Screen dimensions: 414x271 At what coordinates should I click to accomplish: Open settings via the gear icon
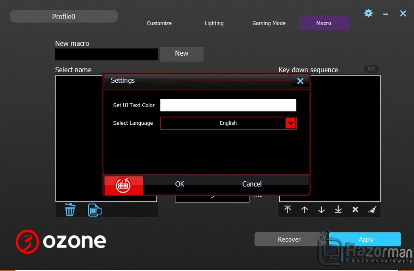tap(368, 13)
